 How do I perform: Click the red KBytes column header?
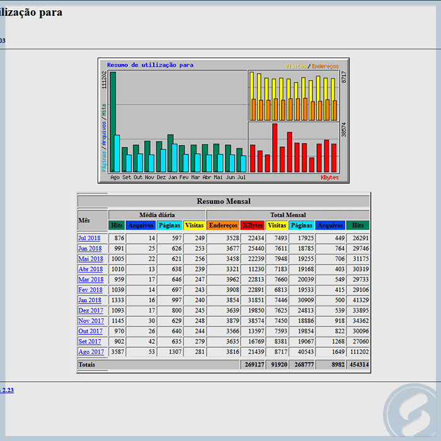coord(253,226)
